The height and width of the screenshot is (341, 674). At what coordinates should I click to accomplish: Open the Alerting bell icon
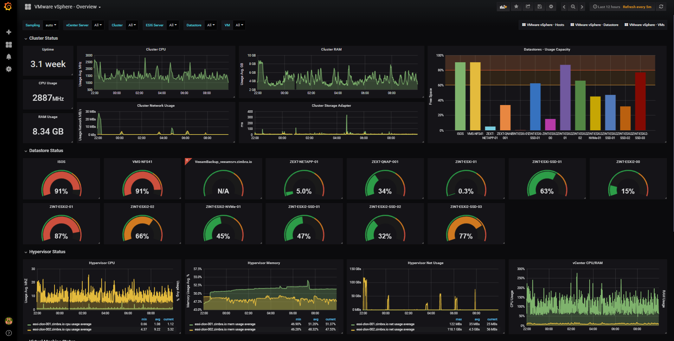(x=8, y=56)
